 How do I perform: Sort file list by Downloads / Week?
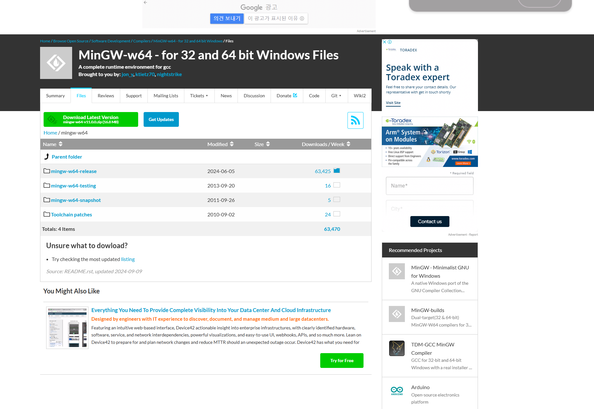(x=326, y=144)
